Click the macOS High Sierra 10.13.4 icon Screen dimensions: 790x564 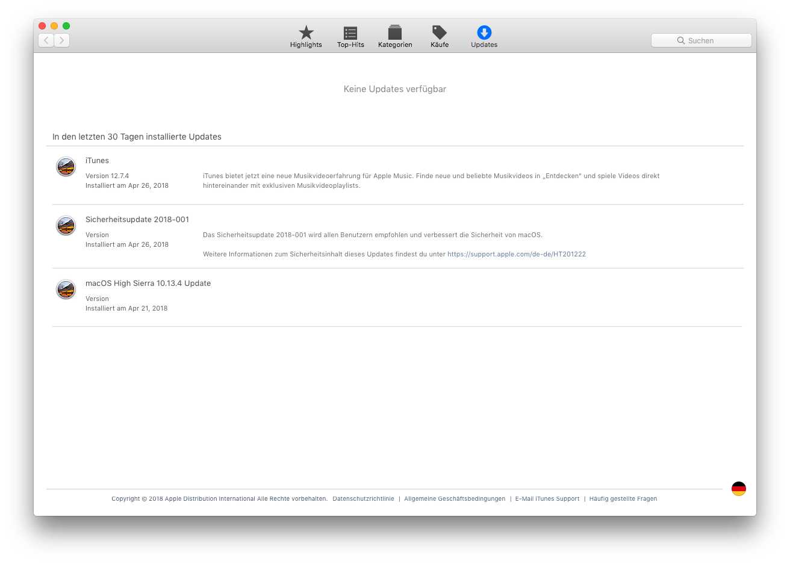click(x=66, y=290)
